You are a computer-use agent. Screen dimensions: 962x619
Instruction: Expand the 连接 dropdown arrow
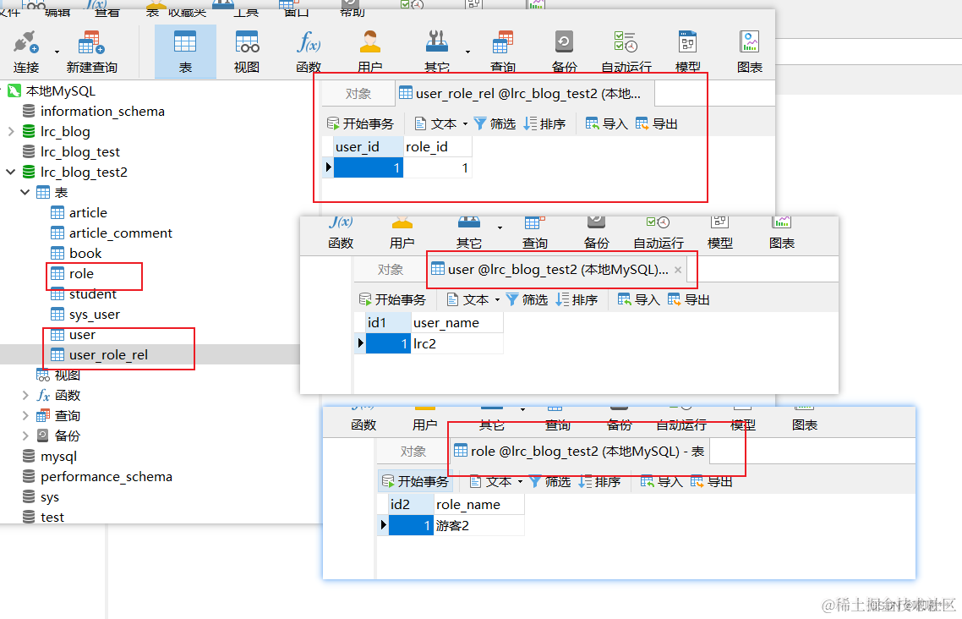click(57, 52)
